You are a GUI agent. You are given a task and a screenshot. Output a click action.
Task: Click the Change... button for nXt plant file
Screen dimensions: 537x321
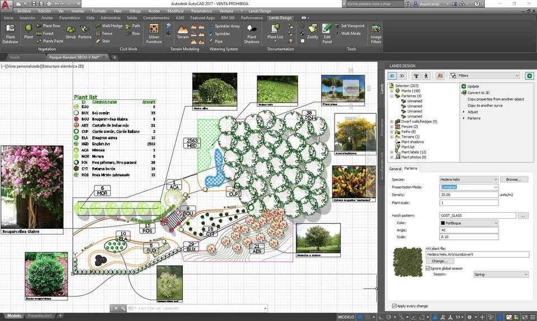point(439,261)
